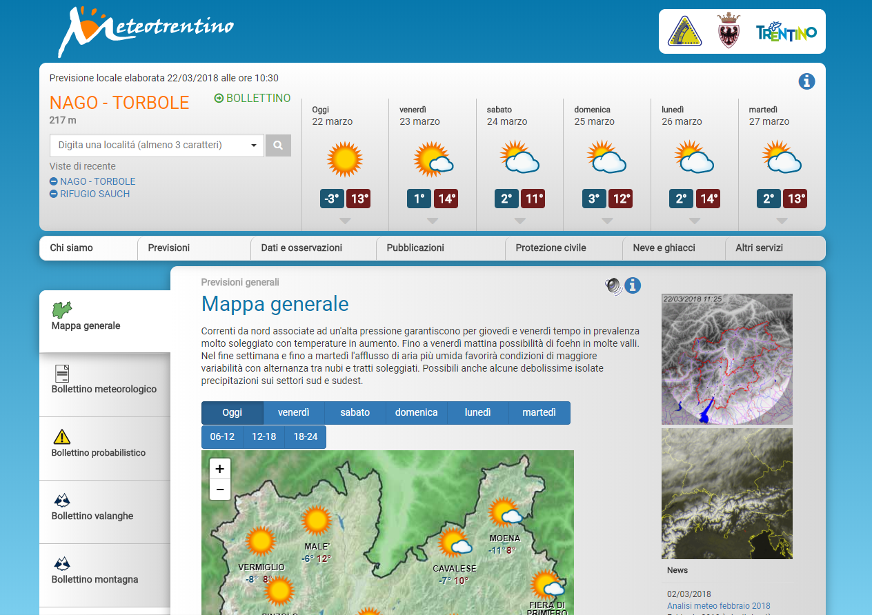Click the sun icon above VERMIGLIO on map
This screenshot has height=615, width=872.
coord(261,541)
